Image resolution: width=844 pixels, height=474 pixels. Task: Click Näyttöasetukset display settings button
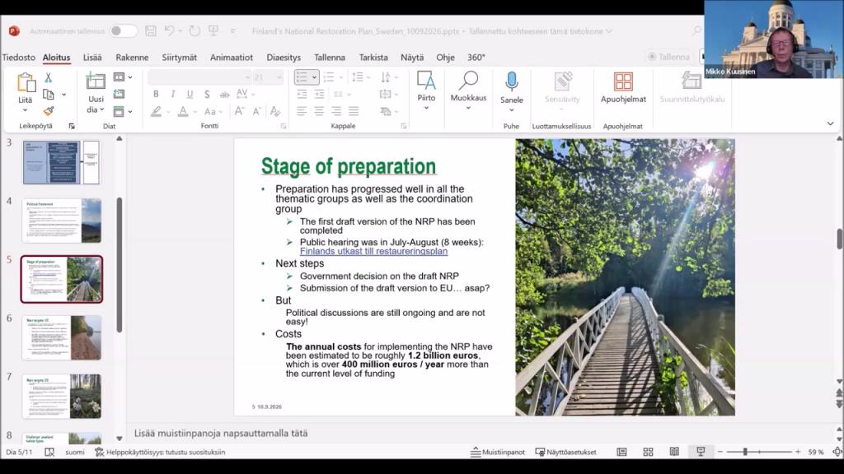(x=565, y=452)
